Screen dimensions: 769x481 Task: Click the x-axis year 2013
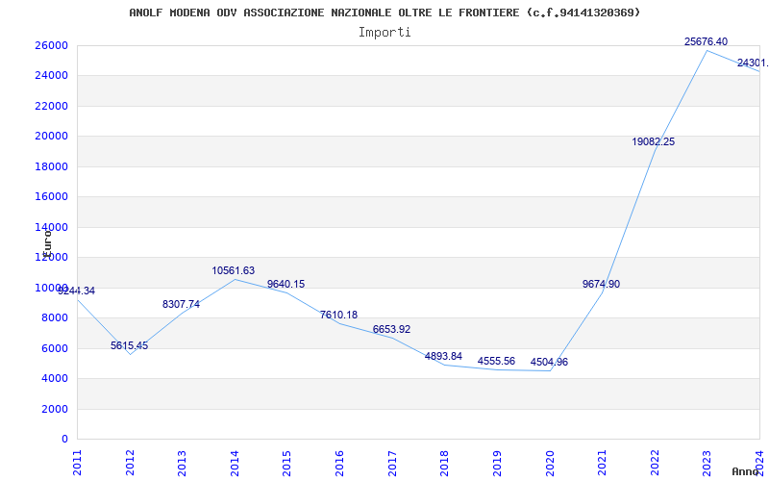[x=183, y=464]
